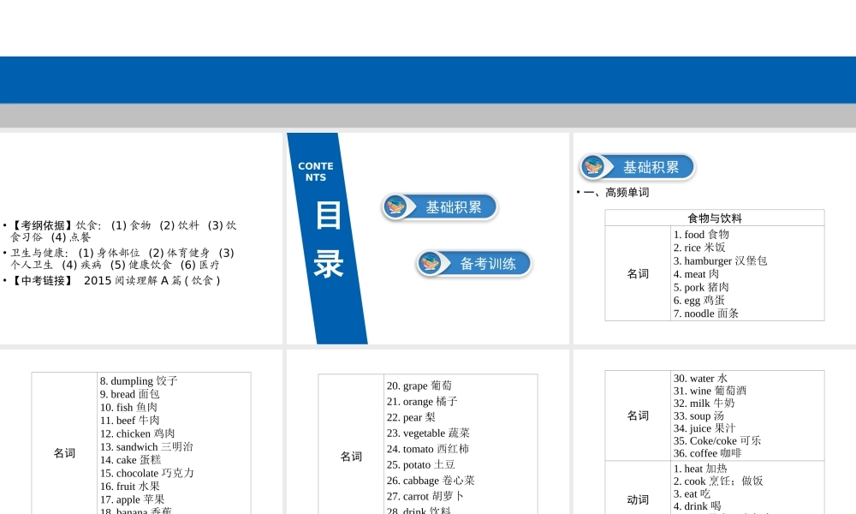Select the entry 6. egg 鸡蛋

pyautogui.click(x=699, y=300)
